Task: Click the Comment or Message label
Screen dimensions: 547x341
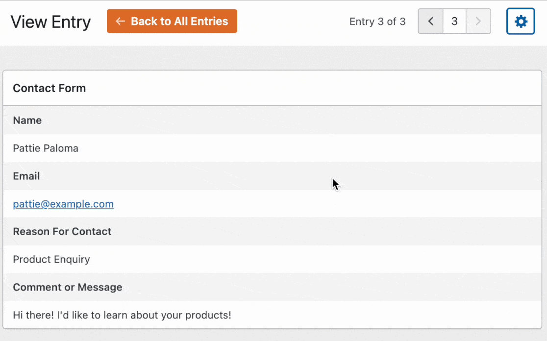Action: tap(68, 287)
